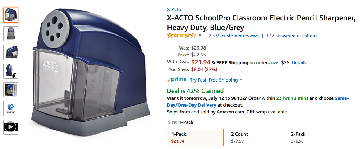Go to 137 answered questions
The height and width of the screenshot is (149, 363).
pyautogui.click(x=291, y=36)
